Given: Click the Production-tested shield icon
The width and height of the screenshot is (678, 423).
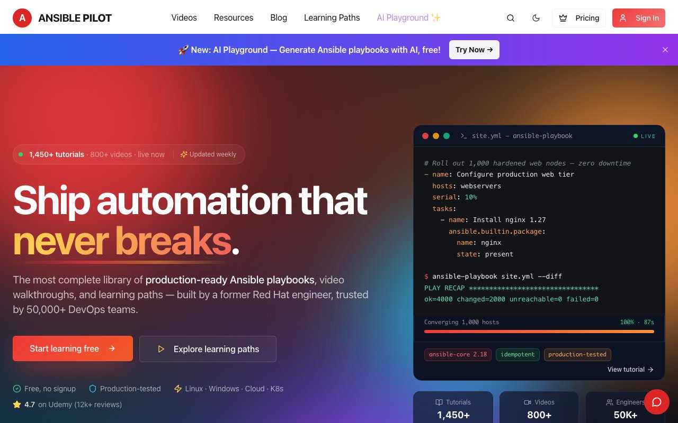Looking at the screenshot, I should click(93, 389).
